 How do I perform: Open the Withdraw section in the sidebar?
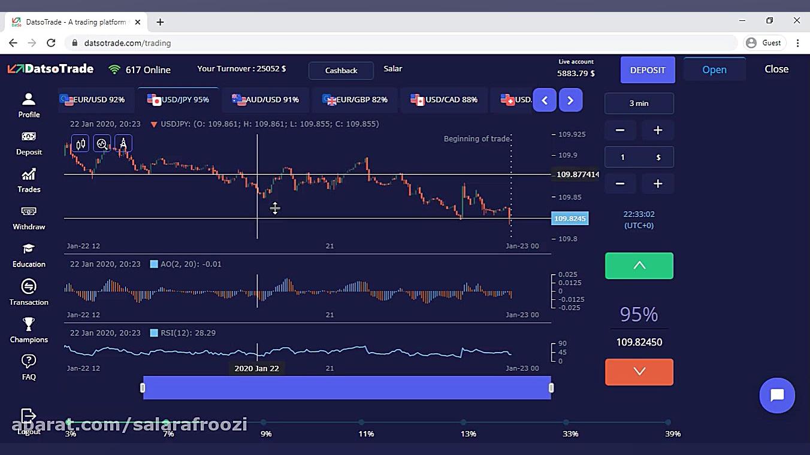click(x=29, y=218)
